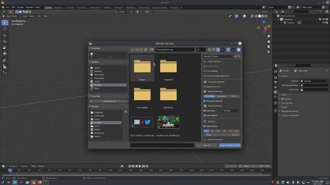Open the Output properties tab icon
The width and height of the screenshot is (330, 185).
[x=275, y=82]
